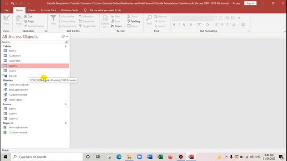Click the navigation pane Search box
Screen dimensions: 287x161
(x=33, y=42)
